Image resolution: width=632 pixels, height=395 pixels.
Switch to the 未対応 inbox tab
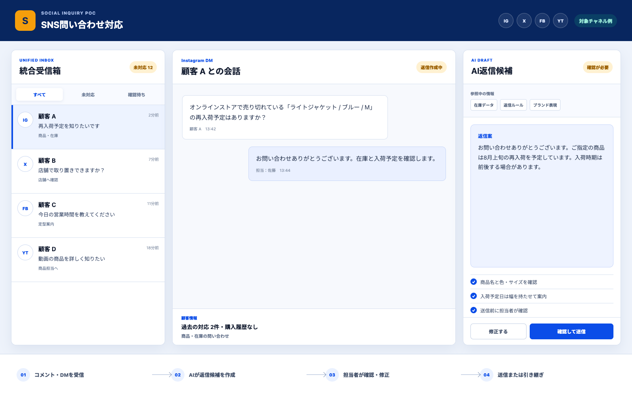coord(88,94)
